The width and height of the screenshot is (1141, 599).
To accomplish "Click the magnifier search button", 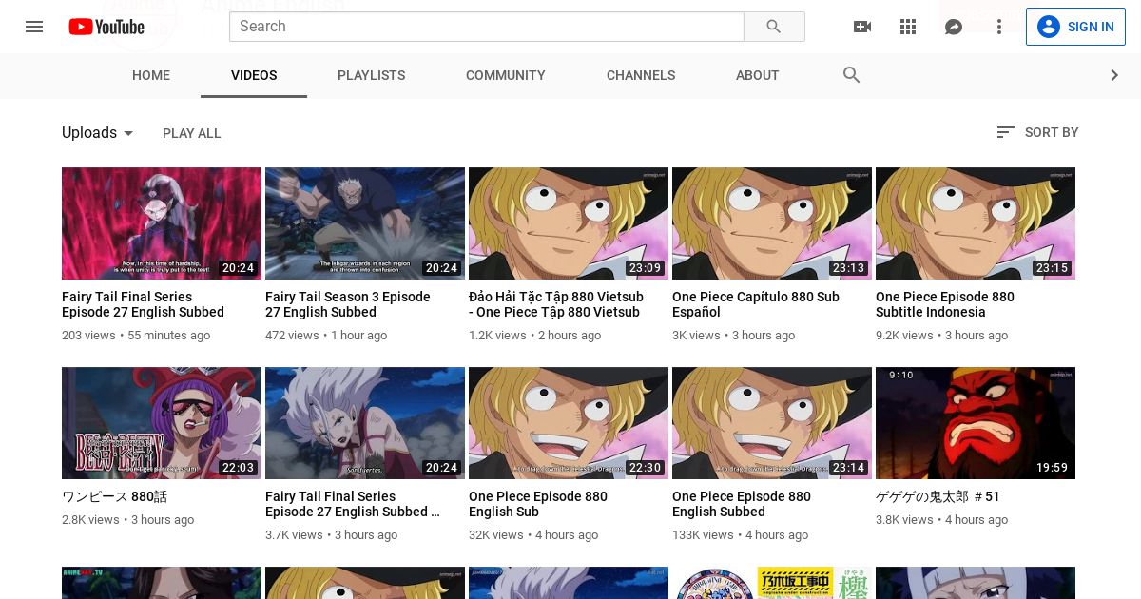I will point(774,27).
